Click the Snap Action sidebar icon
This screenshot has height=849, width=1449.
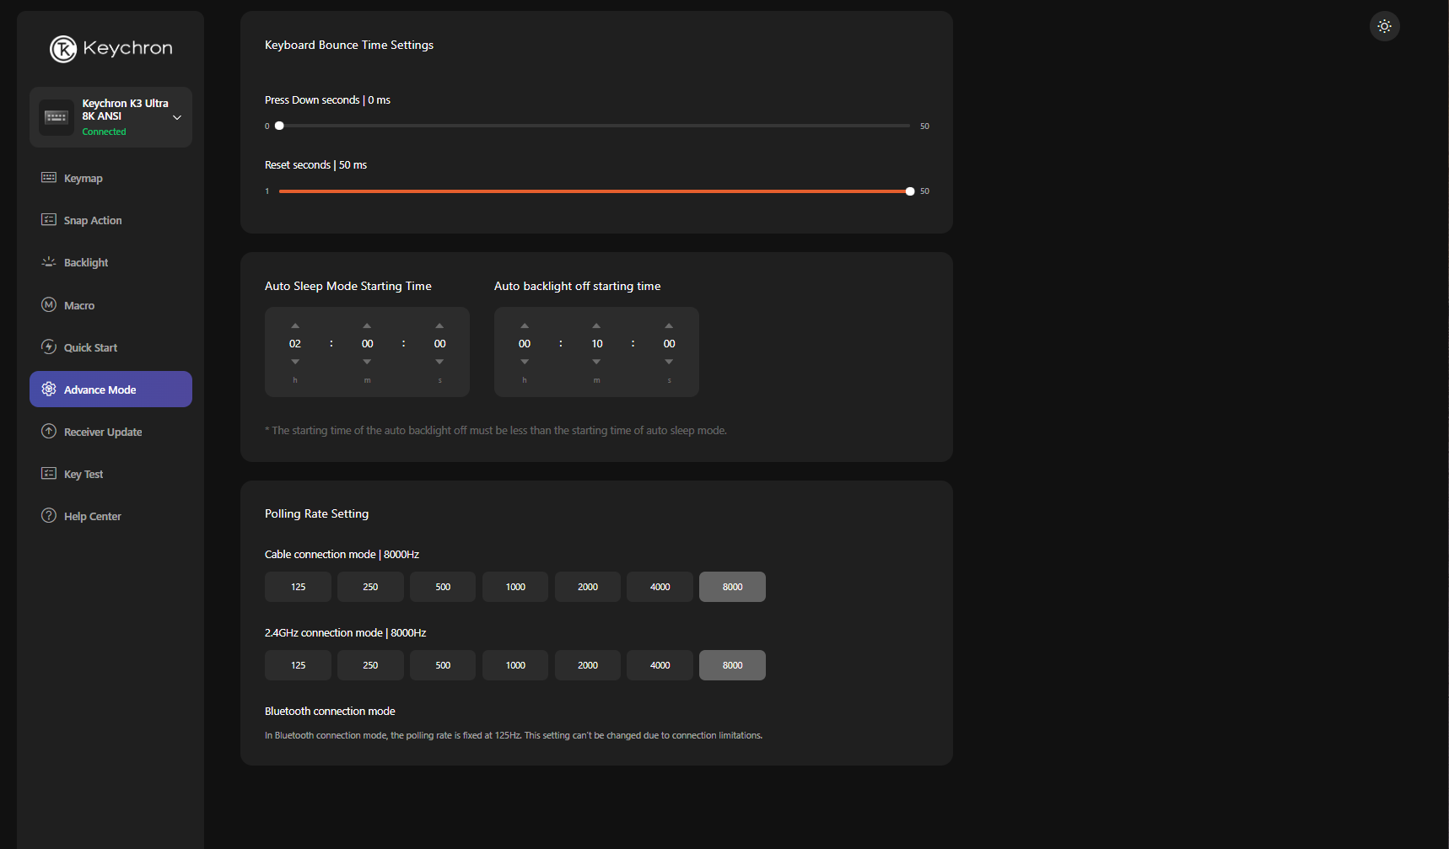click(x=49, y=219)
